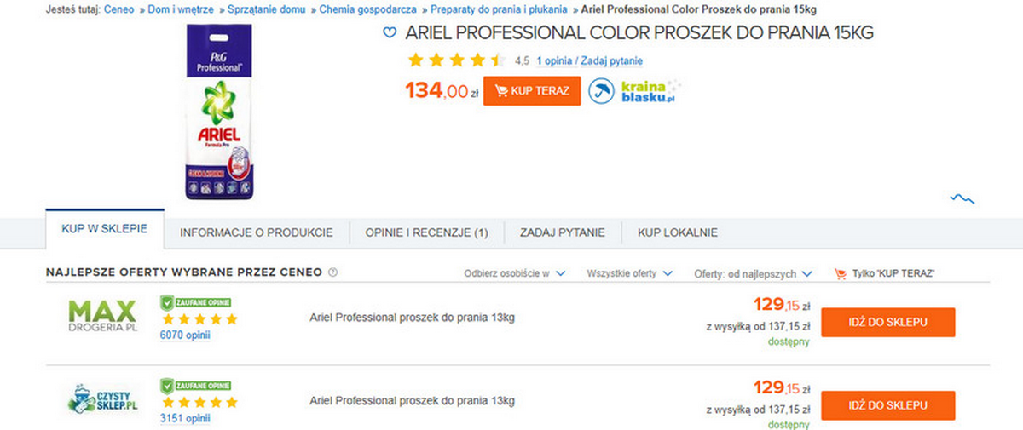This screenshot has width=1023, height=430.
Task: Open the Wszystkie oferty dropdown
Action: coord(630,274)
